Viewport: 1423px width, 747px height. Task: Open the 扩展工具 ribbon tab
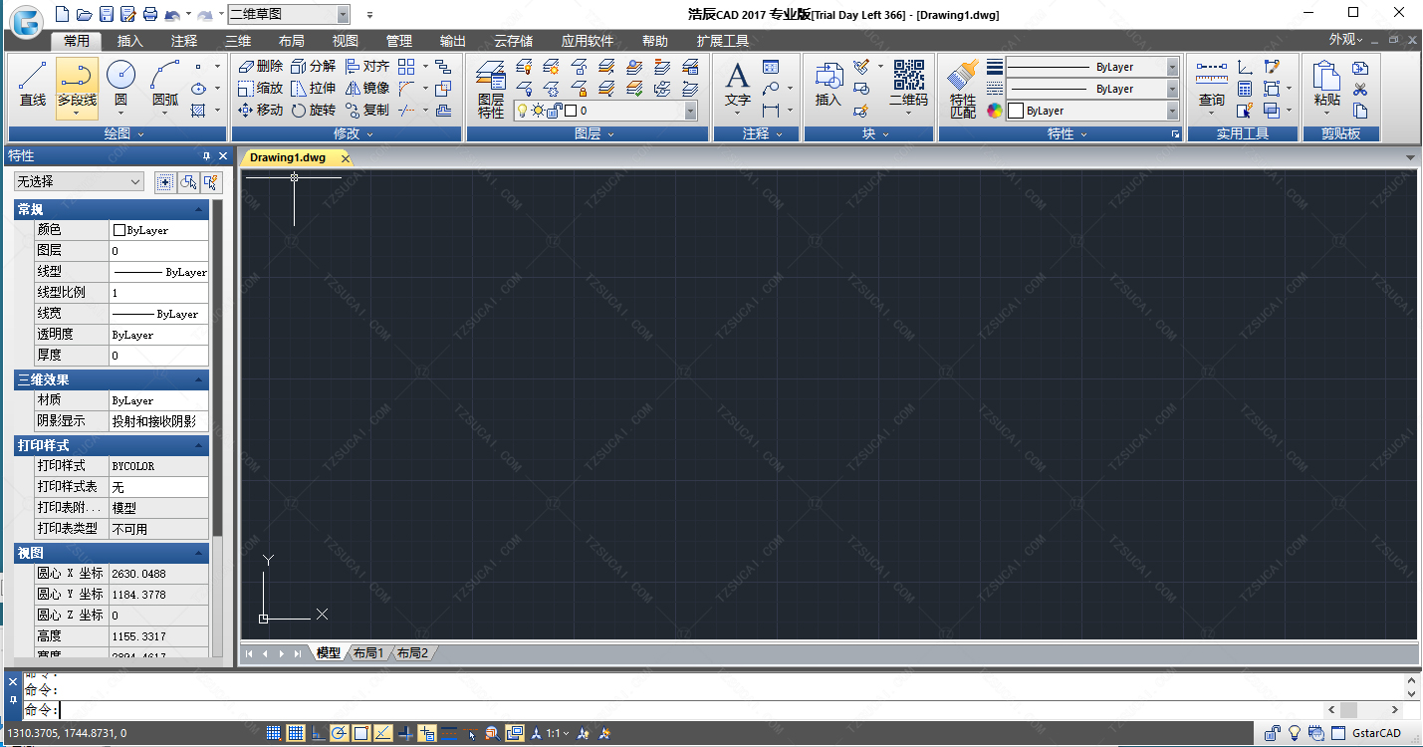tap(723, 41)
